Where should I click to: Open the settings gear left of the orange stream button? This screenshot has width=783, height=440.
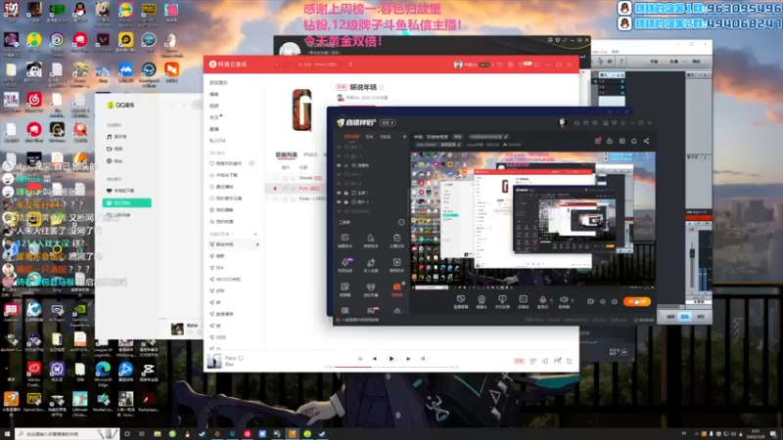[x=615, y=302]
